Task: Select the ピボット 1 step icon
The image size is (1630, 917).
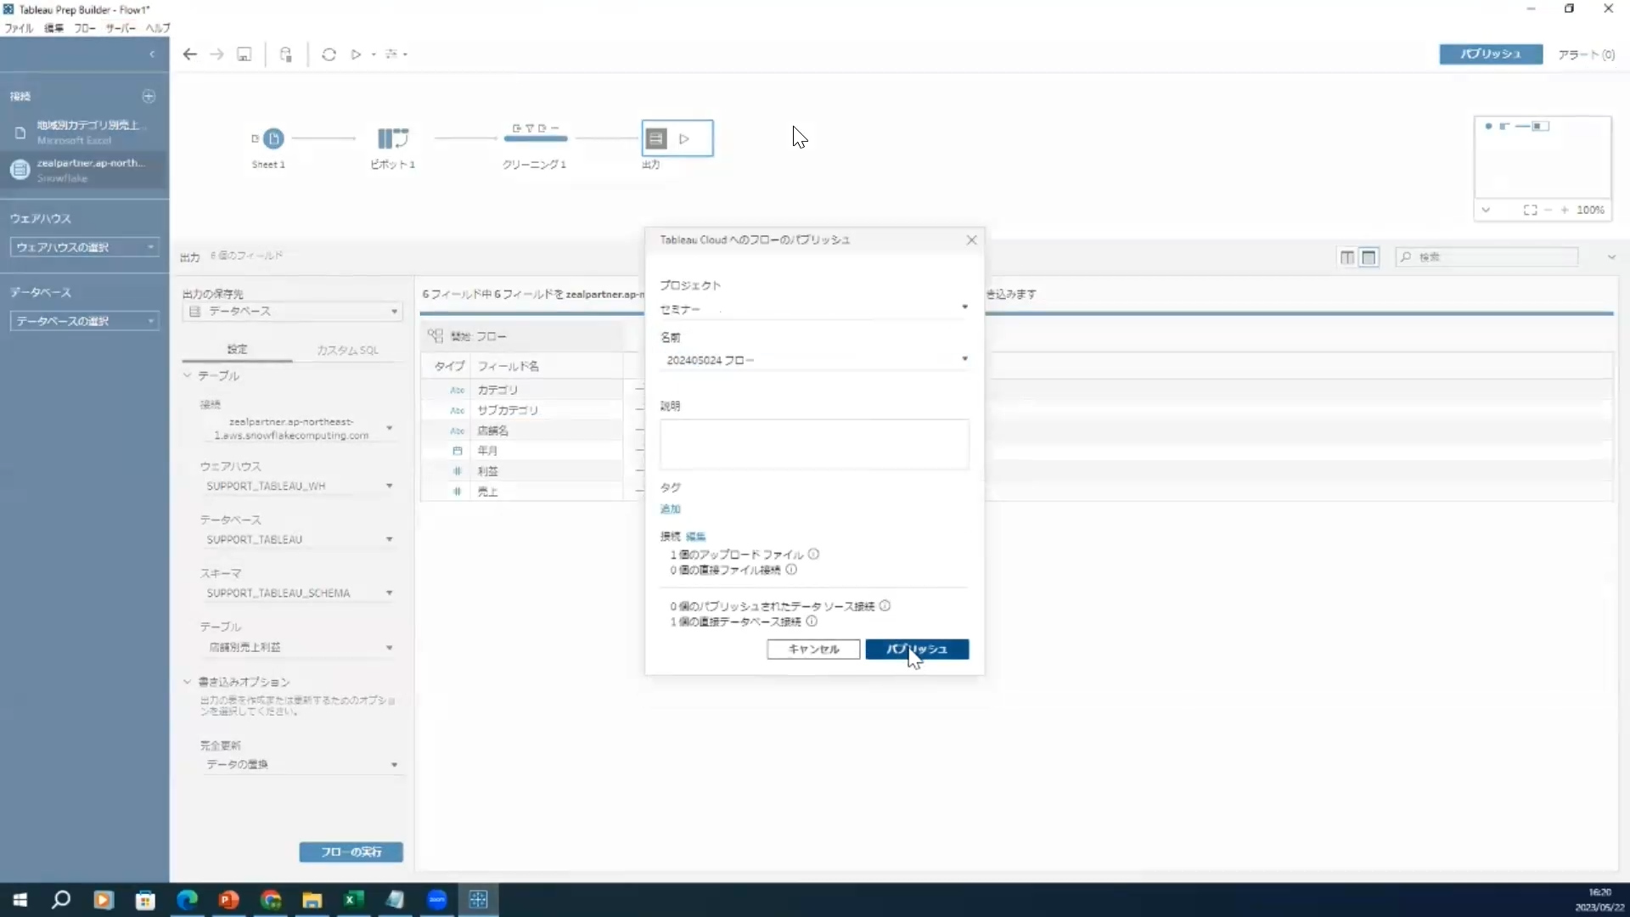Action: [x=393, y=138]
